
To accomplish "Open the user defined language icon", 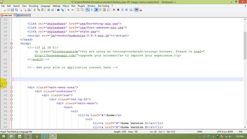I will click(x=100, y=10).
